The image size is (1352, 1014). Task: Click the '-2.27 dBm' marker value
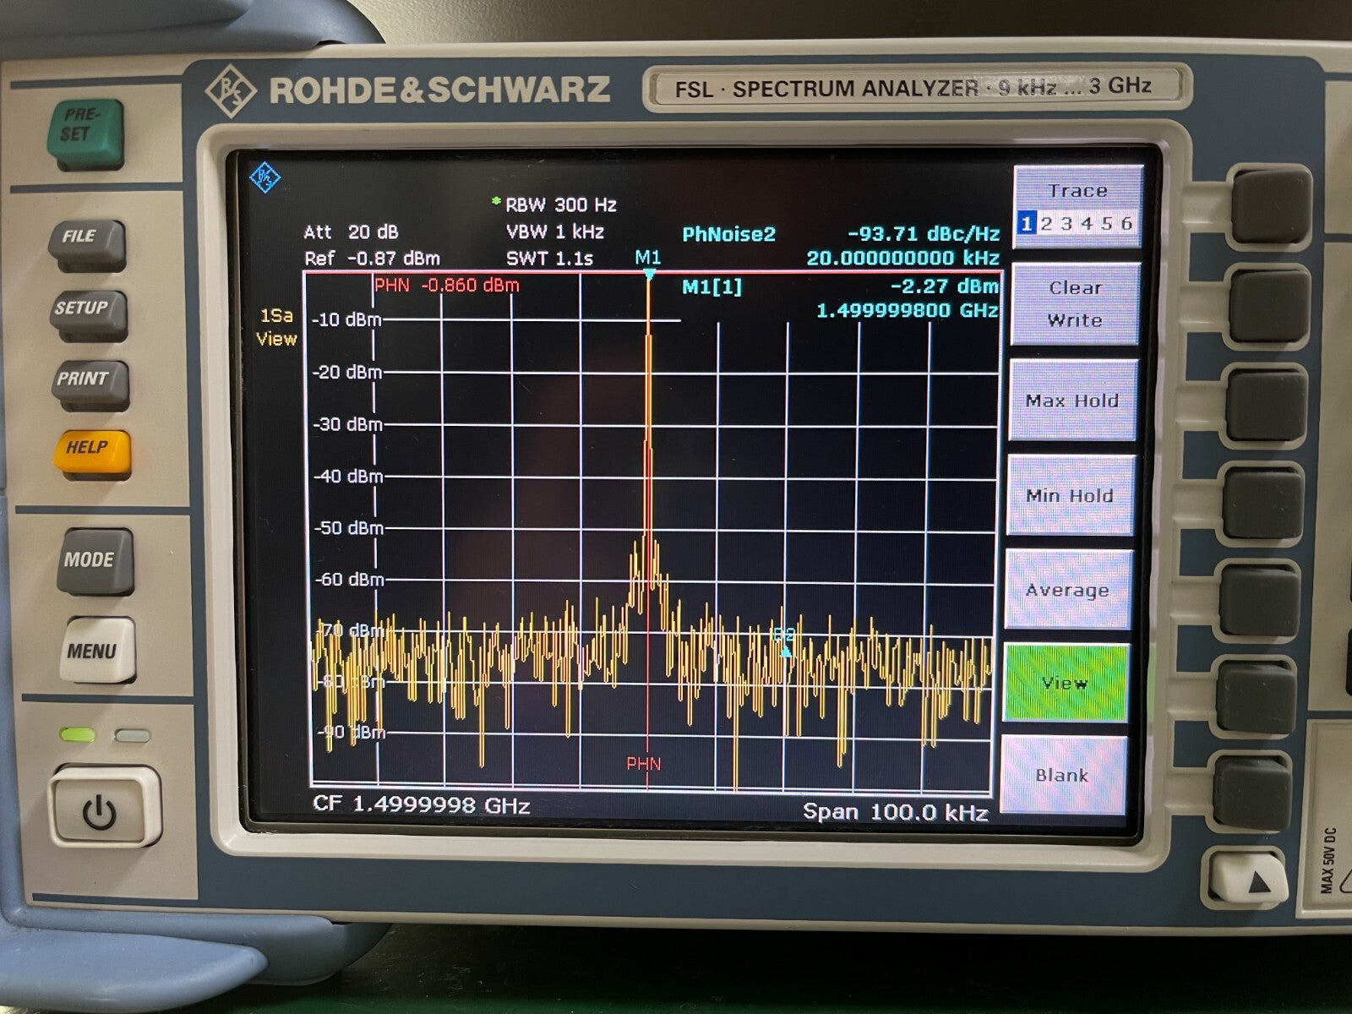945,286
